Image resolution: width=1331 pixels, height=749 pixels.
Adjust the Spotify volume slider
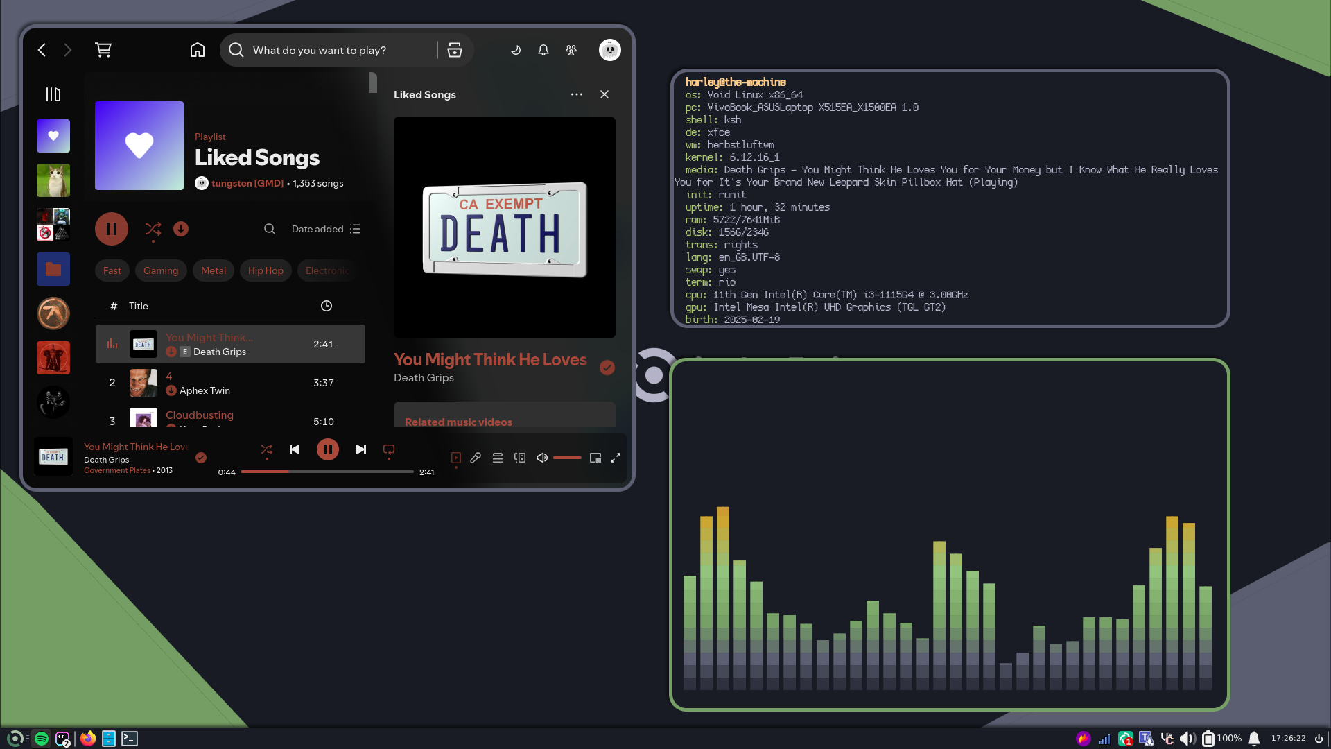click(x=567, y=458)
